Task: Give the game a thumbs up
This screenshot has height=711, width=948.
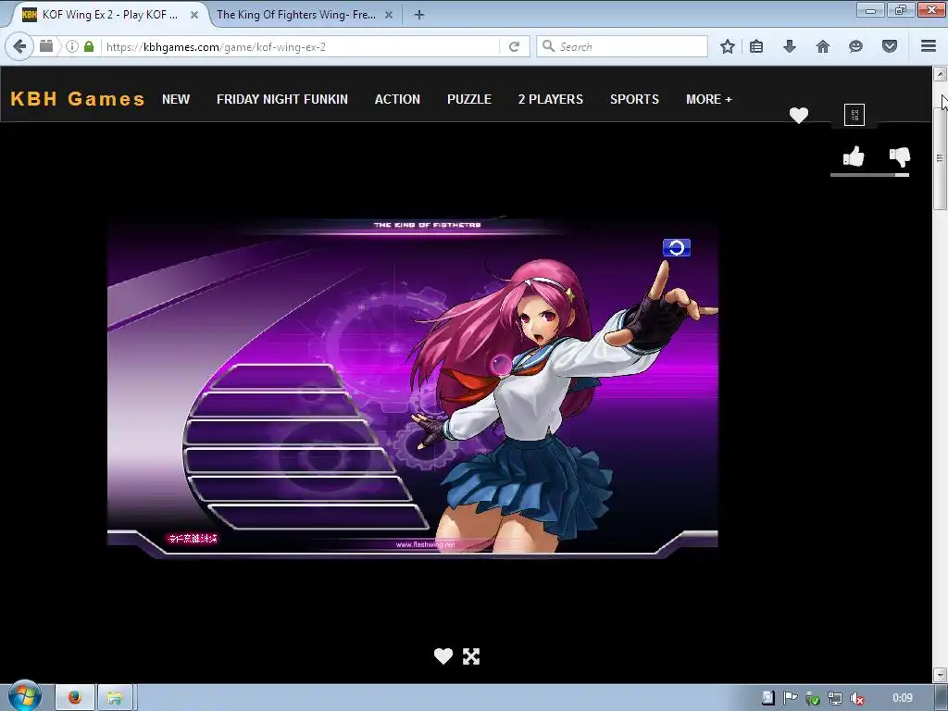Action: pyautogui.click(x=854, y=156)
